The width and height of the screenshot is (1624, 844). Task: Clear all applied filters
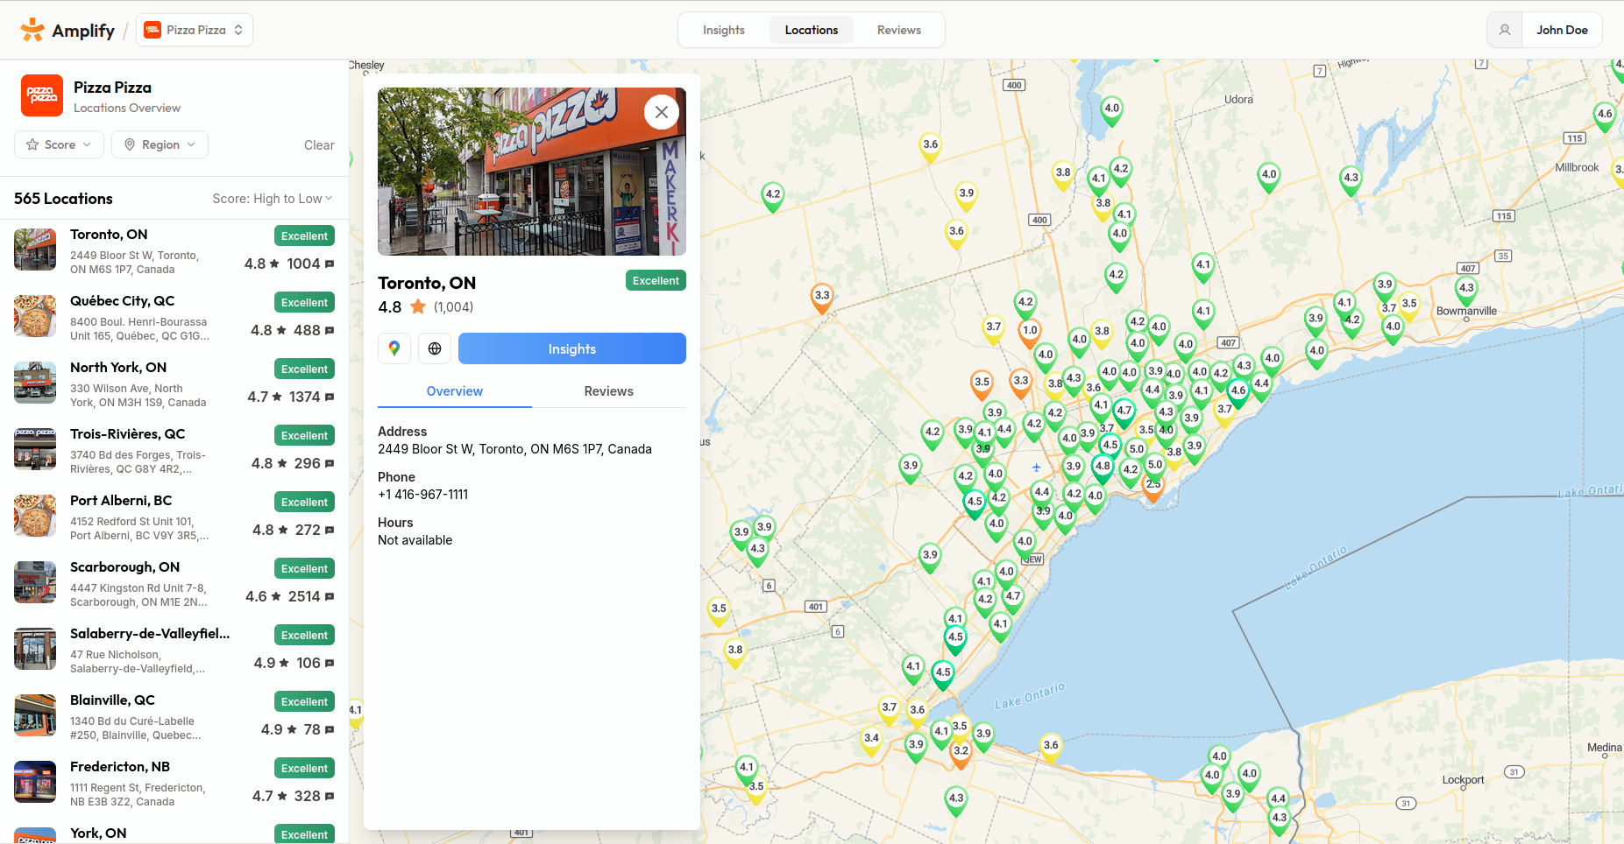[319, 145]
